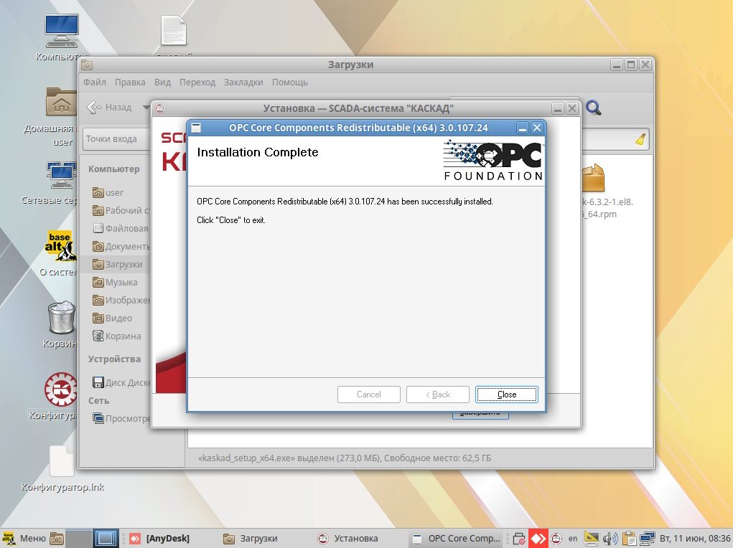Click the volume speaker icon in system tray
Viewport: 733px width, 548px height.
click(x=610, y=538)
